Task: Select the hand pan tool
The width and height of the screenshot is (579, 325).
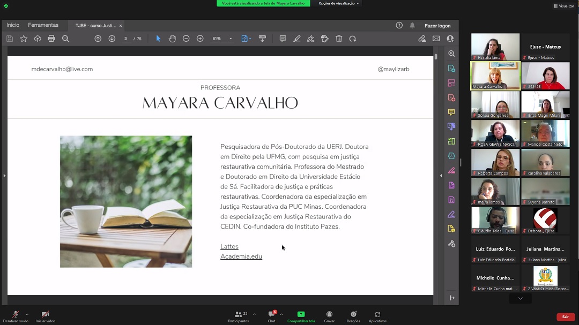Action: coord(172,39)
